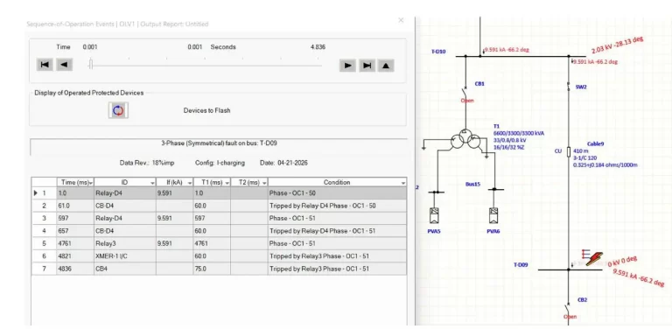Select the XMER-1 I/C cell

coord(125,256)
